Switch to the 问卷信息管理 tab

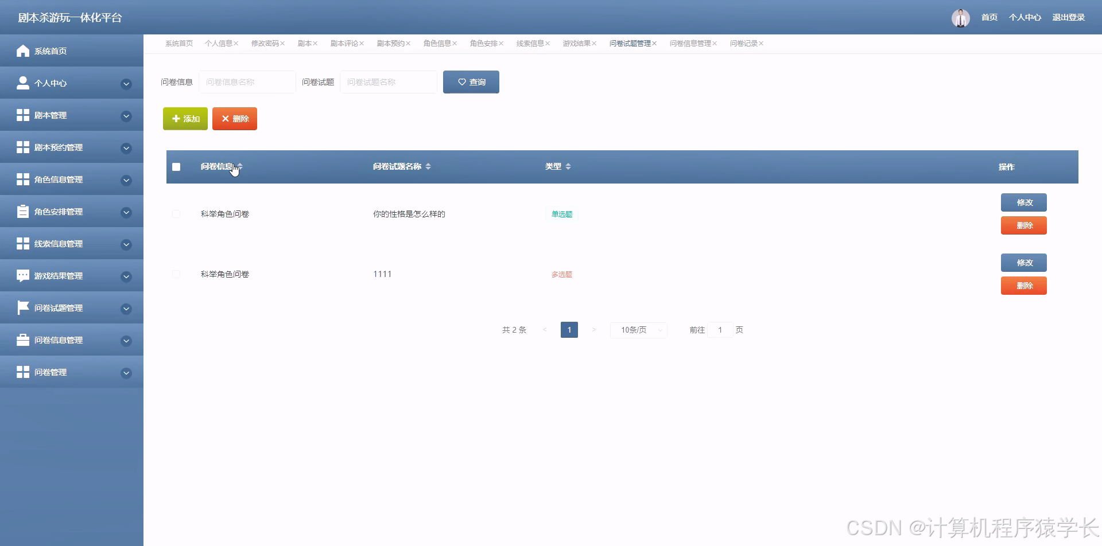[x=690, y=44]
